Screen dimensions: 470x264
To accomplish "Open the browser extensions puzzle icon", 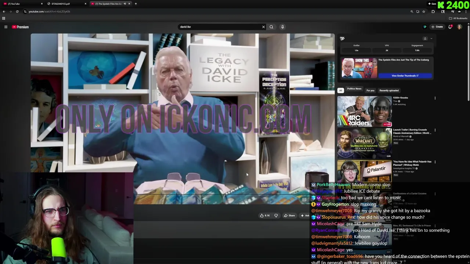I will pyautogui.click(x=433, y=11).
